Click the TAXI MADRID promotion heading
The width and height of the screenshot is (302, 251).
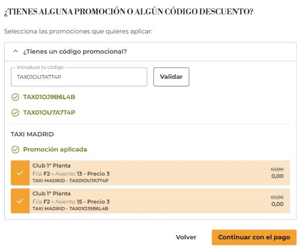point(33,134)
